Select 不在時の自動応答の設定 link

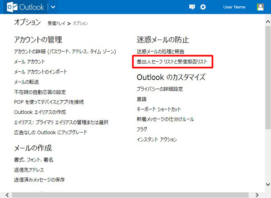pyautogui.click(x=40, y=92)
